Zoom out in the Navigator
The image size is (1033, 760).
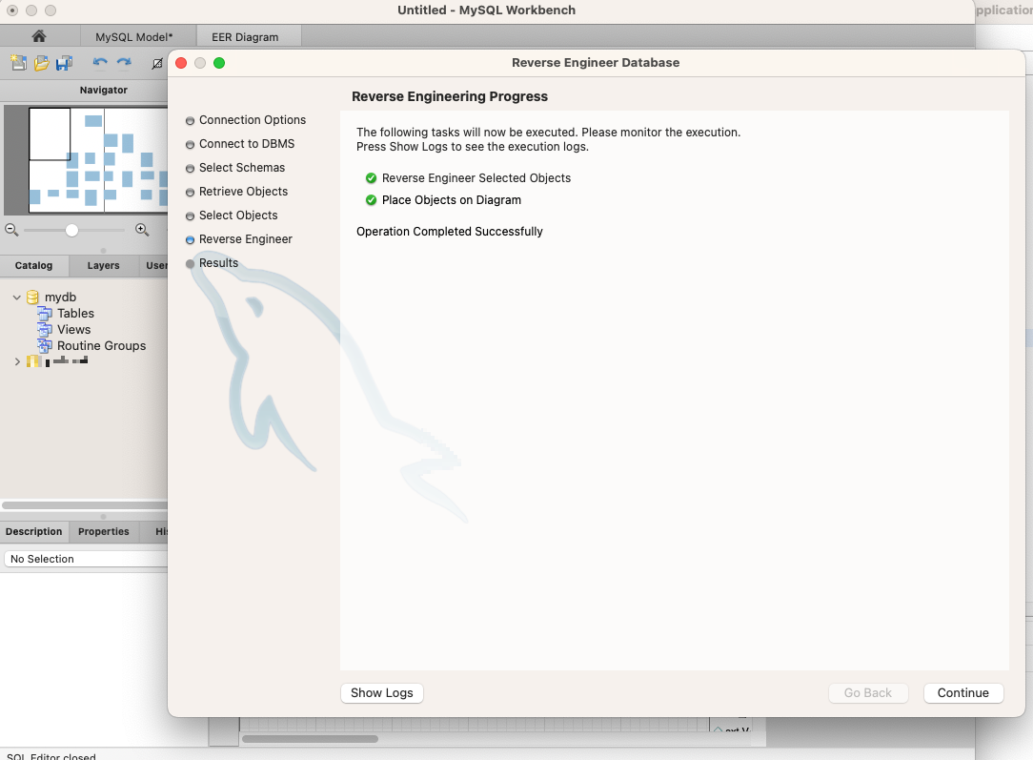11,230
